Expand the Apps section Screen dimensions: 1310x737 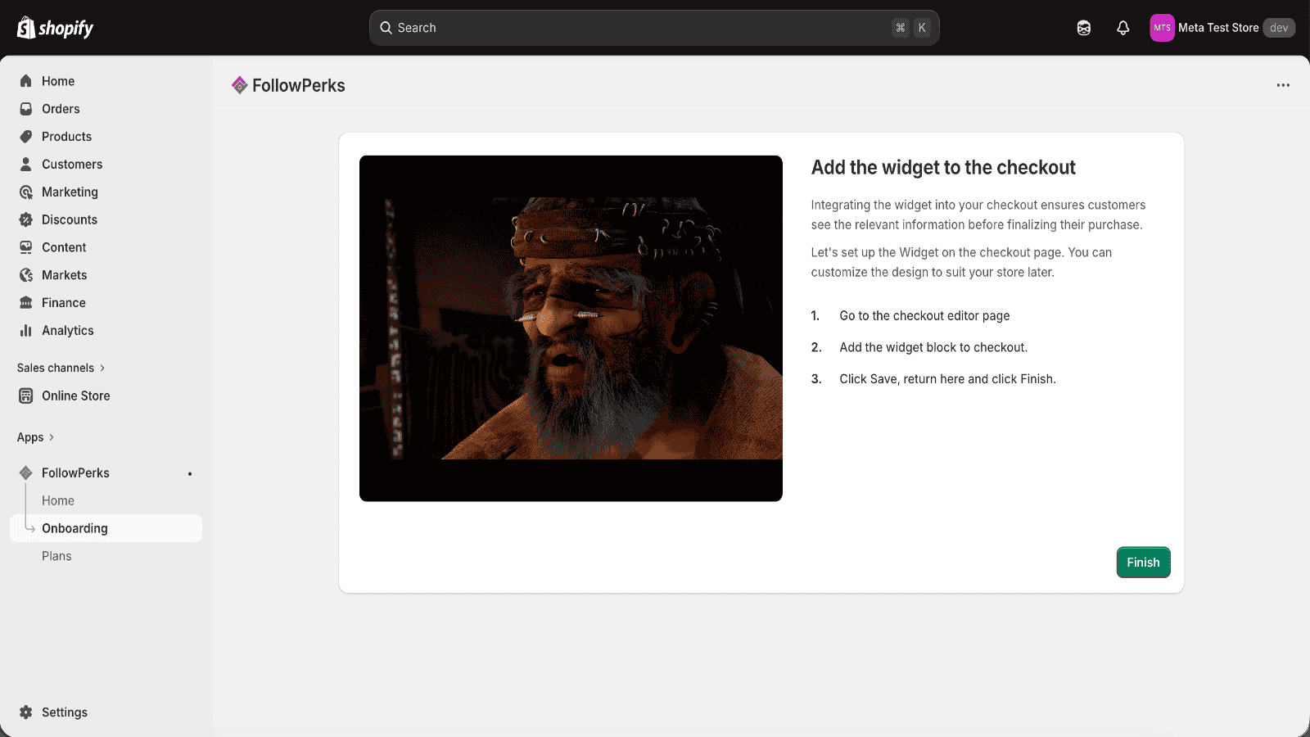tap(36, 437)
